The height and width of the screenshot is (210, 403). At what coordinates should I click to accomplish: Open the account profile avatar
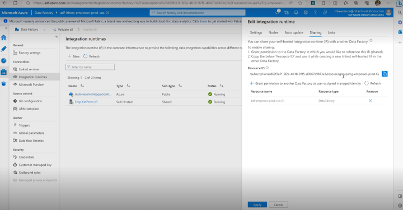(388, 12)
